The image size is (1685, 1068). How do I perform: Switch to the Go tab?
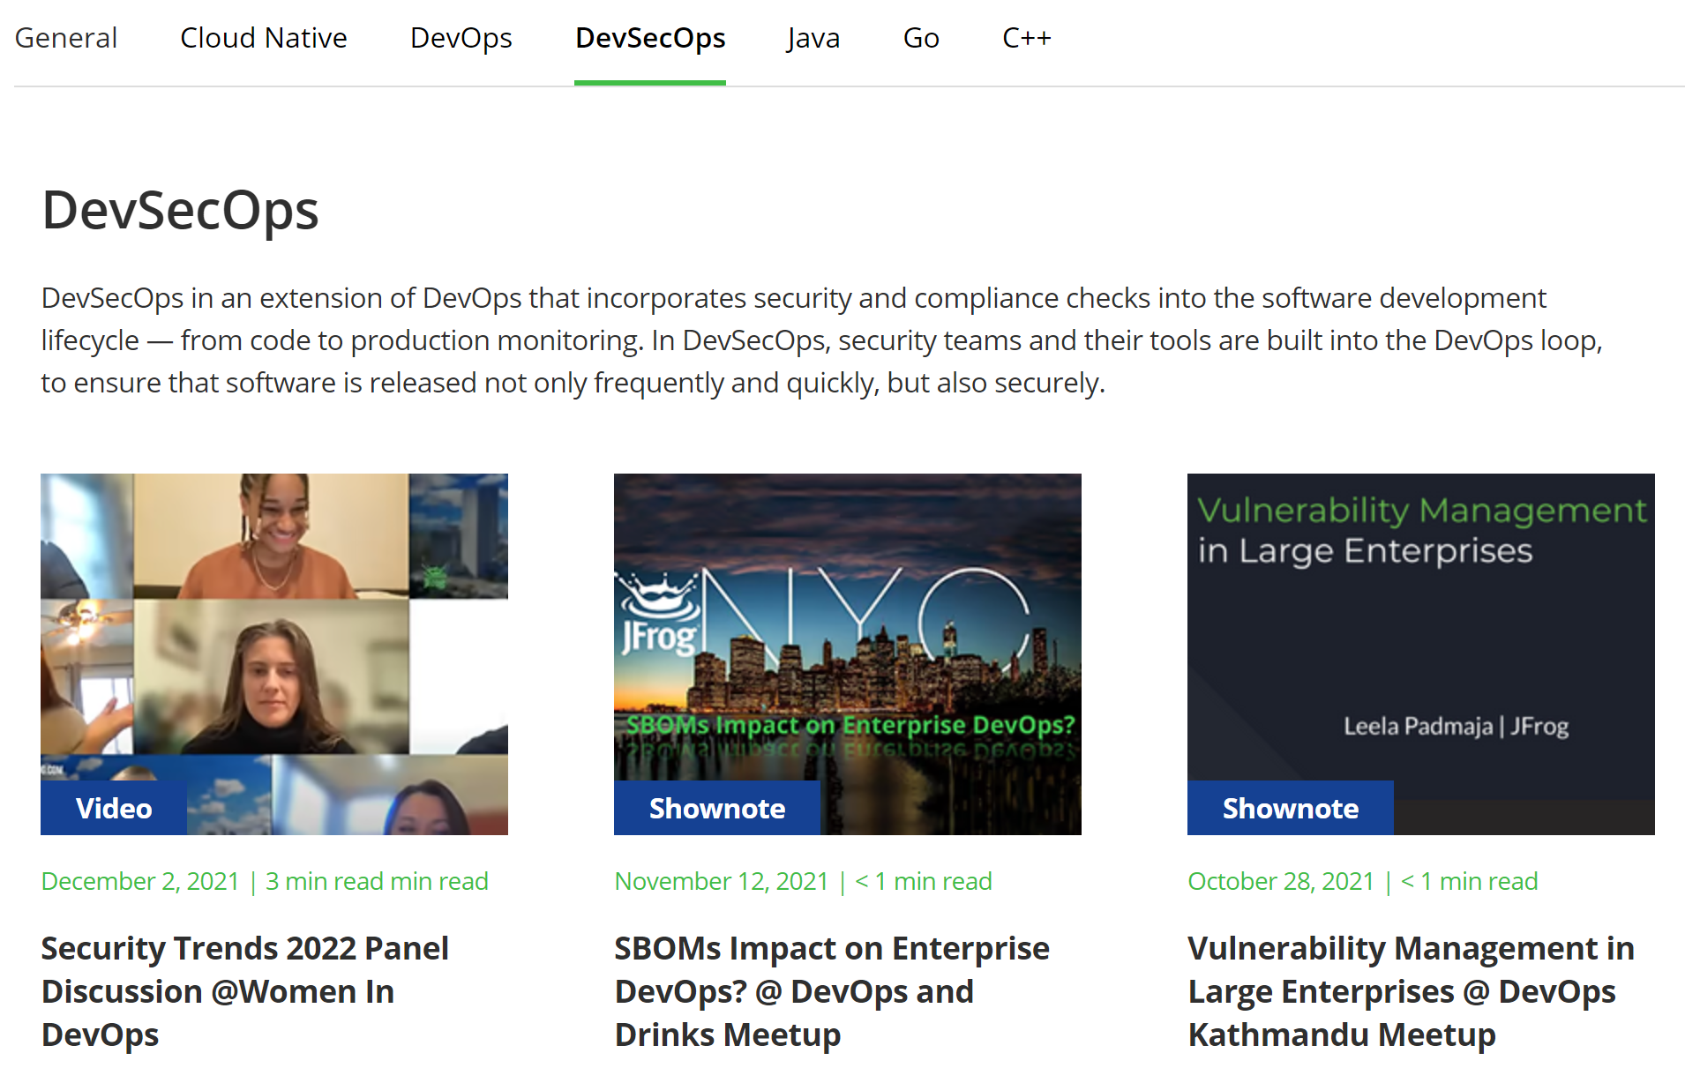click(x=920, y=38)
